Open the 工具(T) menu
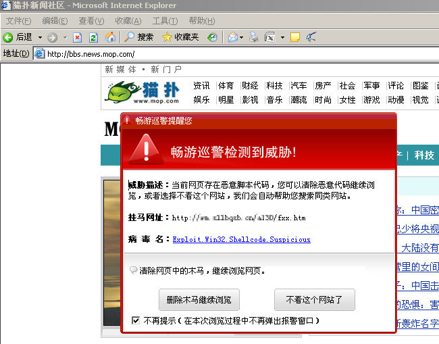 tap(165, 21)
